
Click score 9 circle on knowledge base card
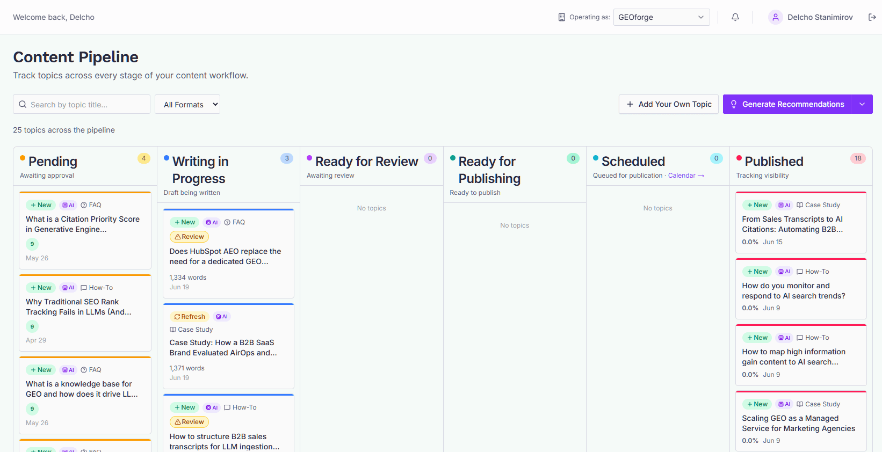click(x=32, y=409)
